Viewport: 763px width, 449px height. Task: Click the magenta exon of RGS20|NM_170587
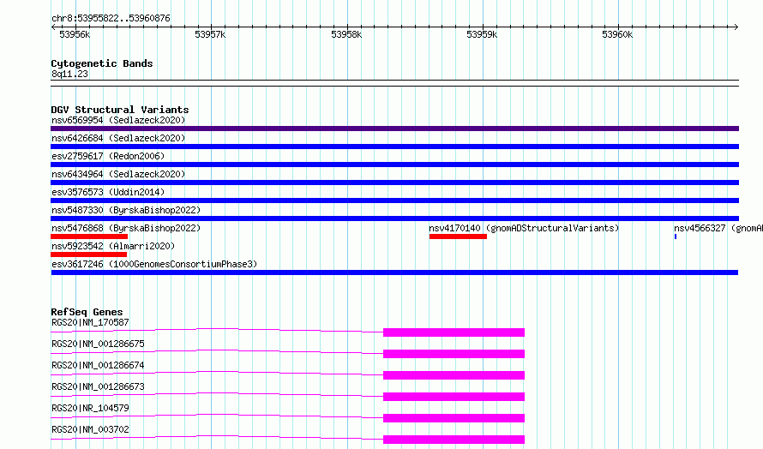click(x=454, y=332)
